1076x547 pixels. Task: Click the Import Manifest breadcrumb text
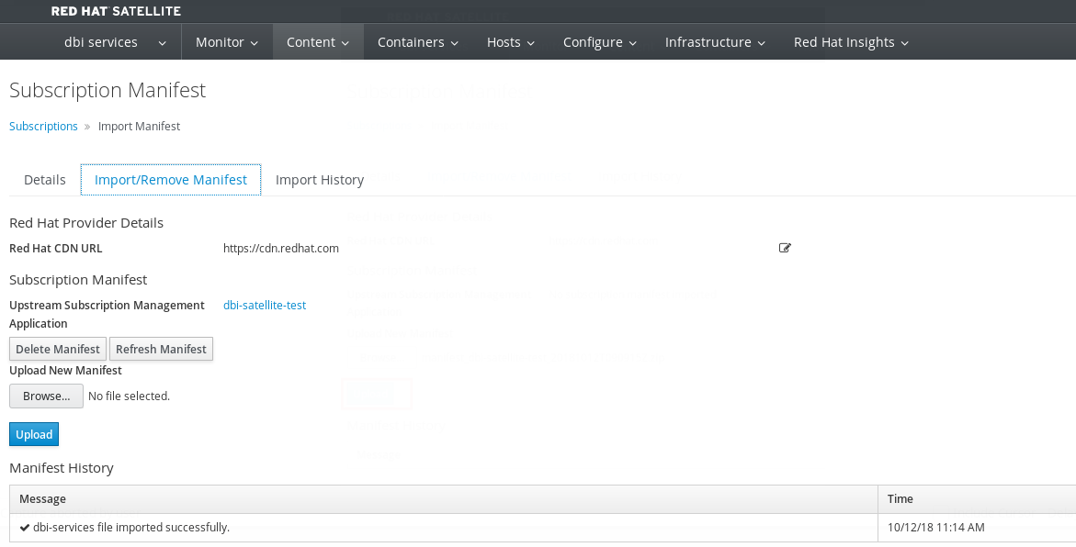(140, 126)
